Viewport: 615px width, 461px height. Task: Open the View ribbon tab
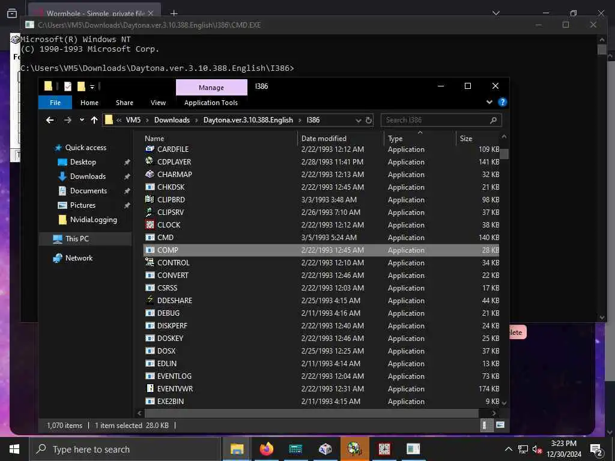[158, 103]
